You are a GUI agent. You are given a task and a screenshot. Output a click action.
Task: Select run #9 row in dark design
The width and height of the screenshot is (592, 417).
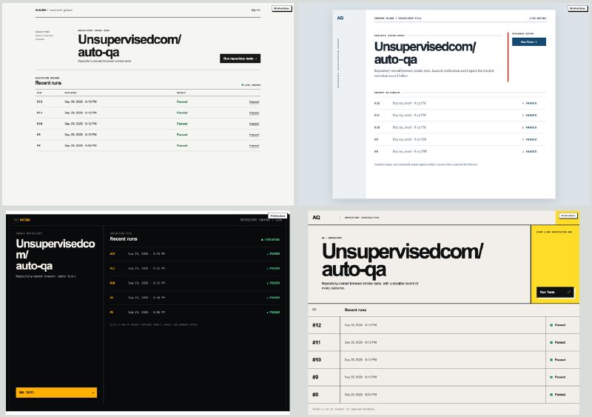pos(195,298)
